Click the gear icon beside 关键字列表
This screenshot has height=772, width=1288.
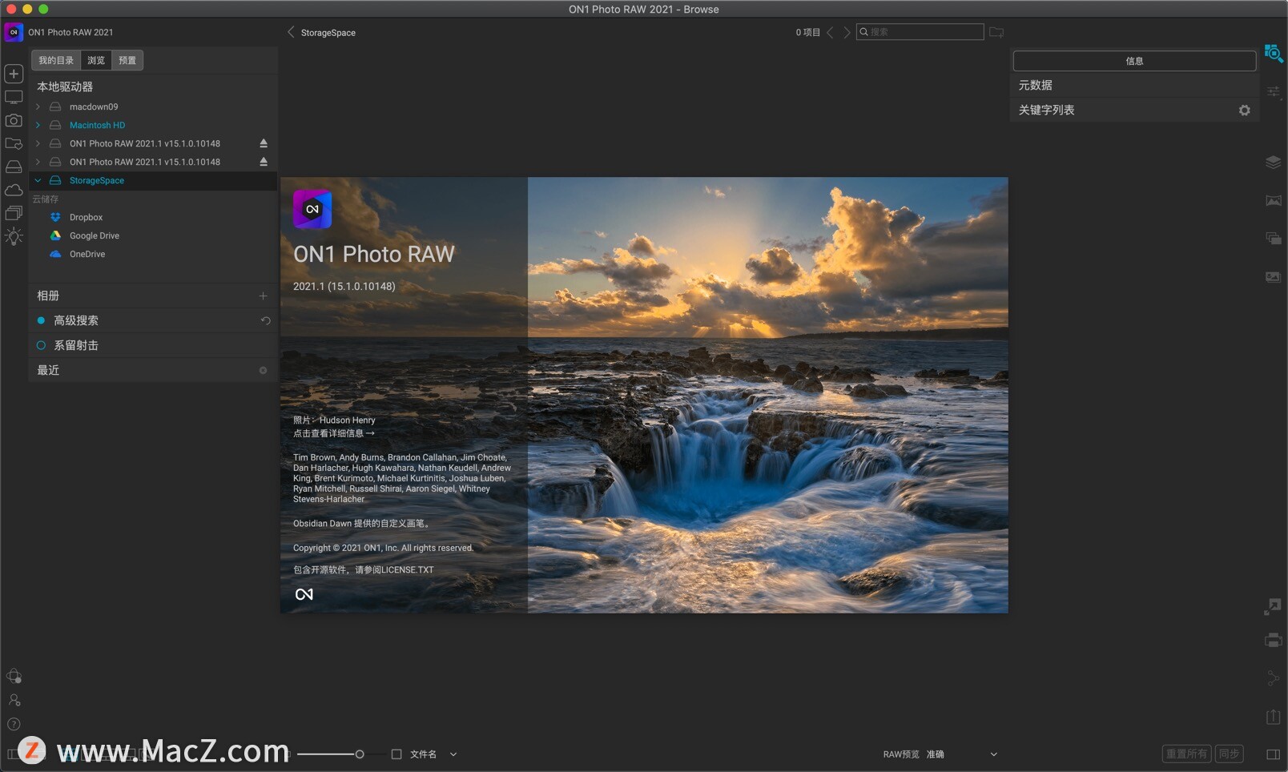point(1244,110)
